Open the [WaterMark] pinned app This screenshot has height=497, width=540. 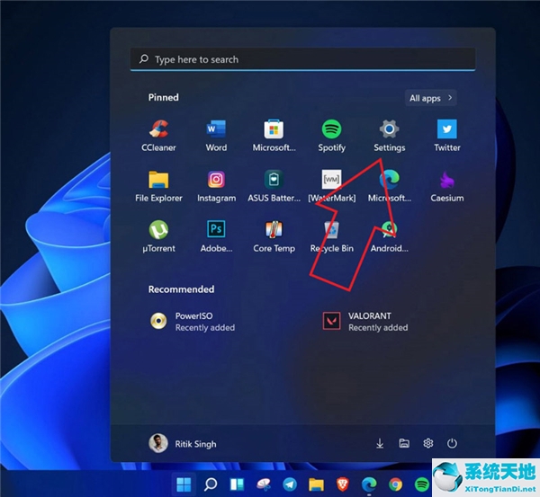(x=331, y=186)
